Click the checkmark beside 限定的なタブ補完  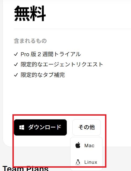16,75
